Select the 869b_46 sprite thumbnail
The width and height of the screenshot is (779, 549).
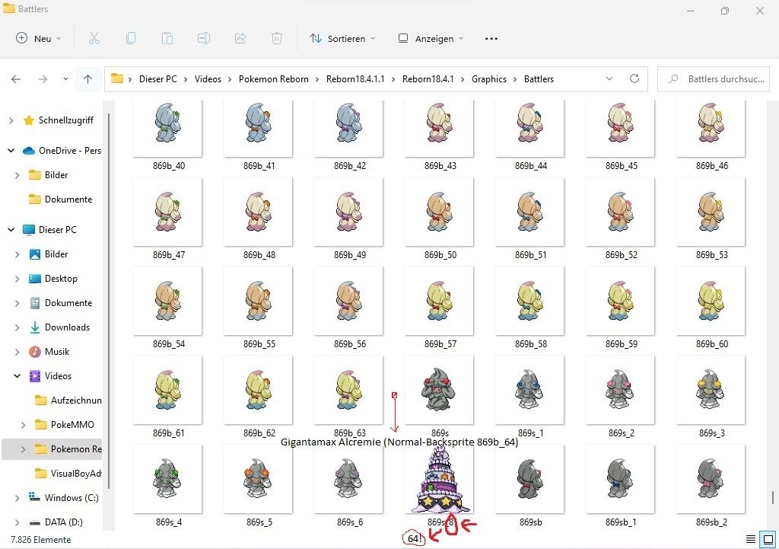tap(711, 127)
